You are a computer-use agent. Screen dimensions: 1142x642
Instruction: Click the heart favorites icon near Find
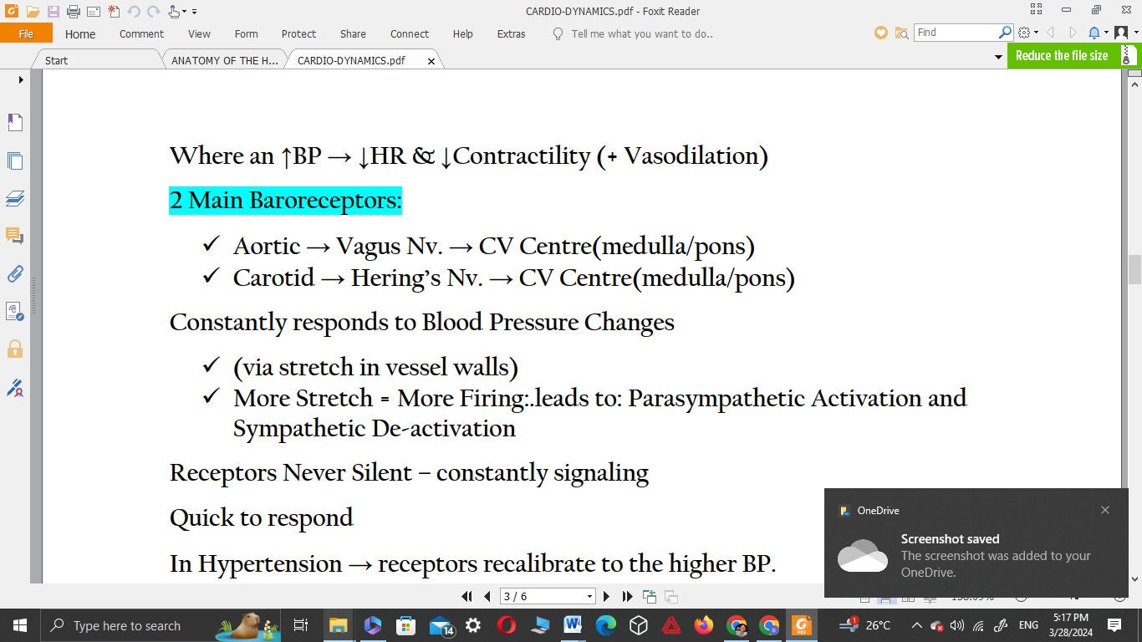pos(880,33)
